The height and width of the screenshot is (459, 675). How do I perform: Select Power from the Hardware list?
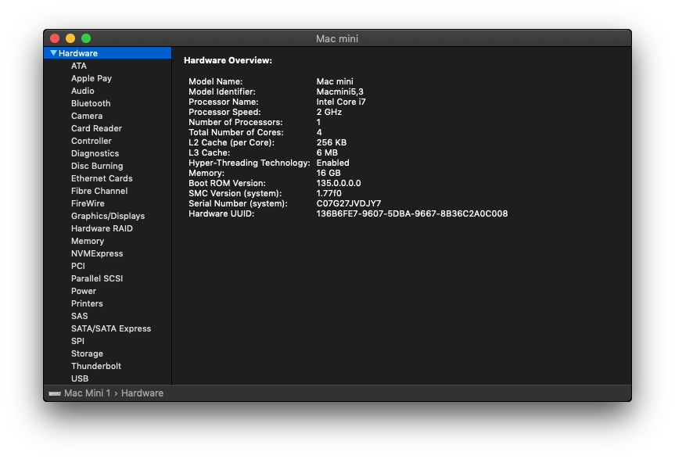tap(83, 291)
